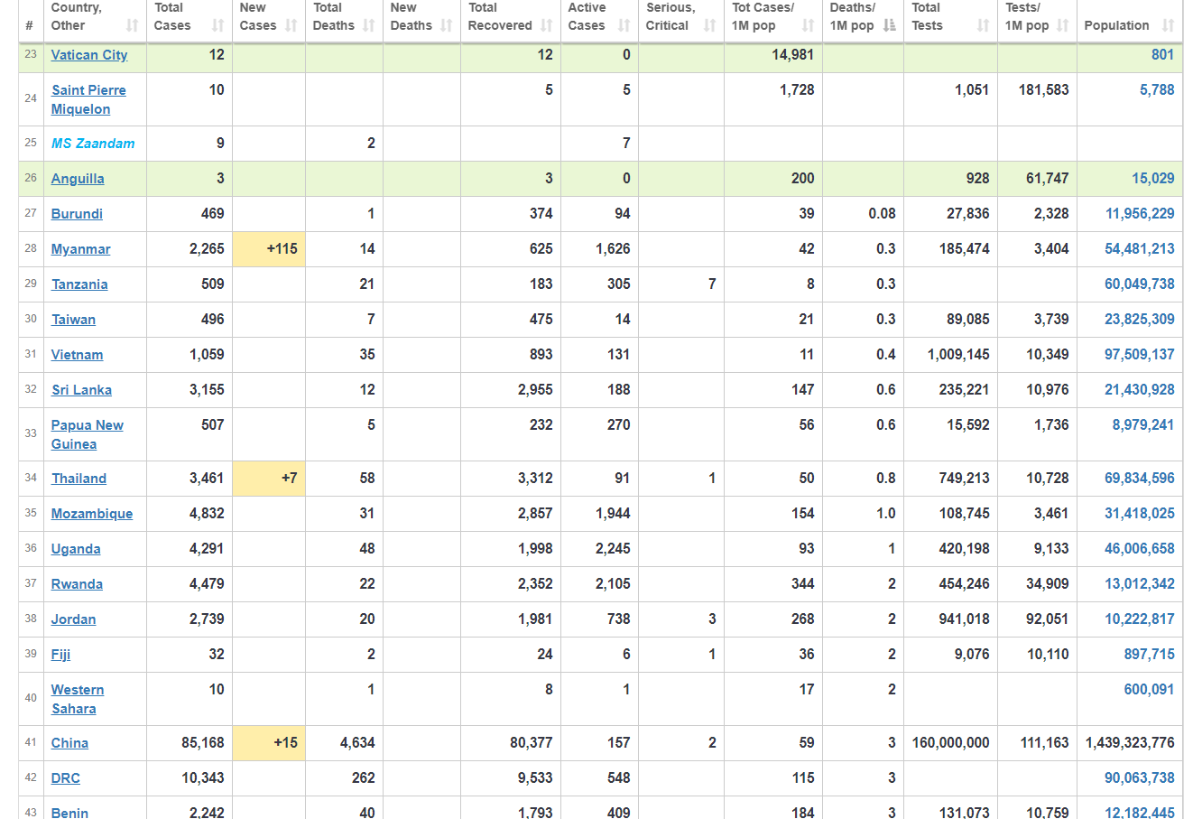Open the Tanzania country link

[79, 284]
